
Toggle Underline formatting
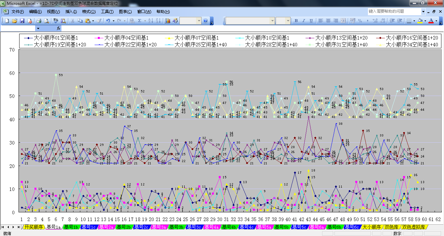click(311, 21)
